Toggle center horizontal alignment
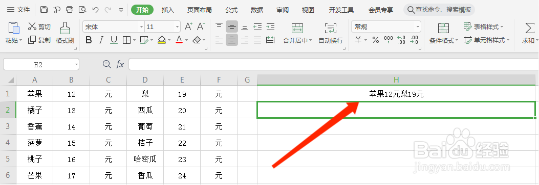This screenshot has width=539, height=185. 232,40
